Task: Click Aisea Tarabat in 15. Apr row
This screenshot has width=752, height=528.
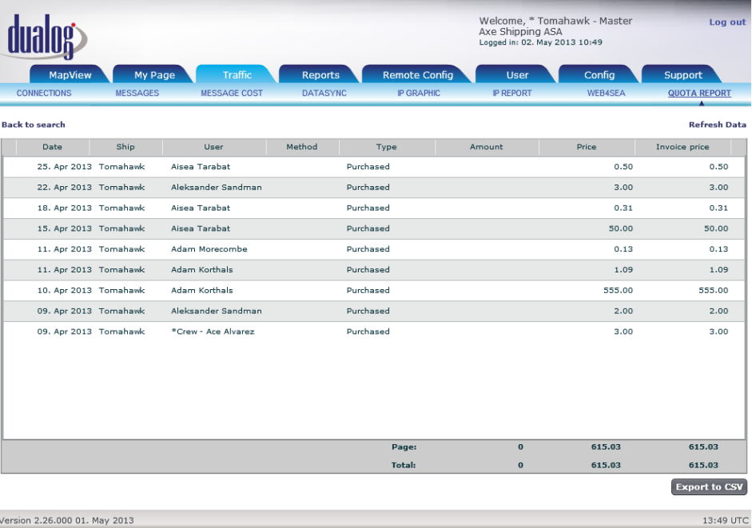Action: 201,228
